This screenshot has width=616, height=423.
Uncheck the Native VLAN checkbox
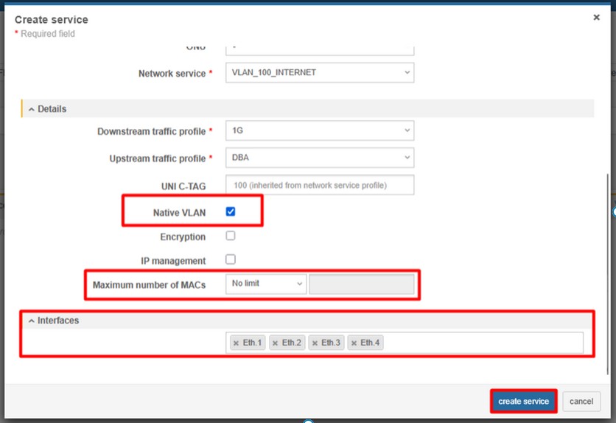pyautogui.click(x=231, y=212)
